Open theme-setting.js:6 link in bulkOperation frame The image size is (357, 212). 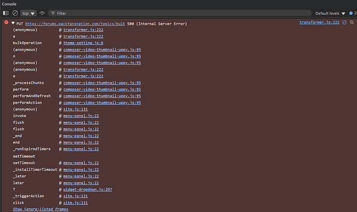(x=83, y=43)
